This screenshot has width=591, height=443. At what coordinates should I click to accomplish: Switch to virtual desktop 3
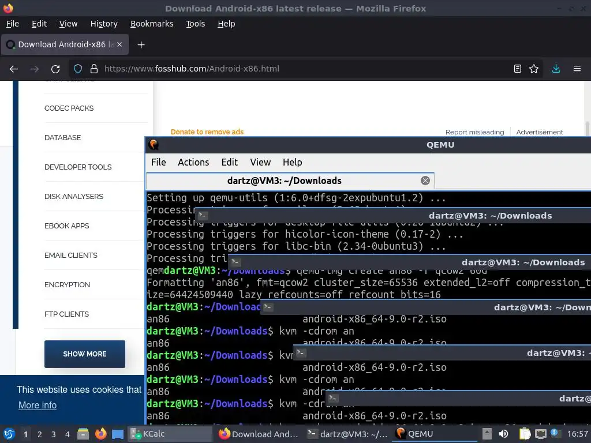click(54, 434)
